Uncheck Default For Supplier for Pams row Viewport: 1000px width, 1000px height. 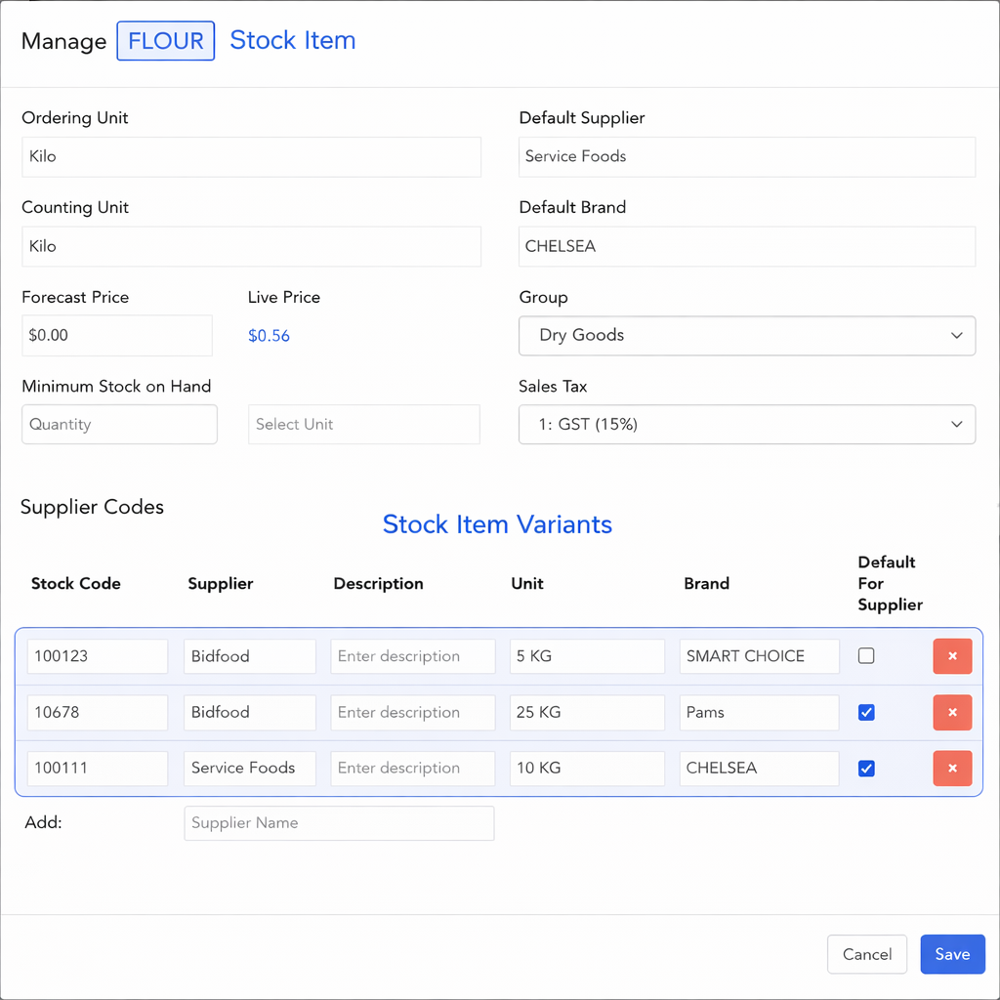pos(865,712)
